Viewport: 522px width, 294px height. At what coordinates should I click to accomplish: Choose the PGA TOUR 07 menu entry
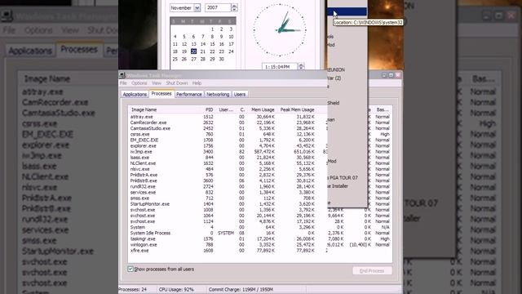343,178
